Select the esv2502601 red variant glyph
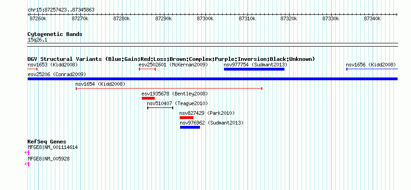This screenshot has width=411, height=190. coord(147,69)
